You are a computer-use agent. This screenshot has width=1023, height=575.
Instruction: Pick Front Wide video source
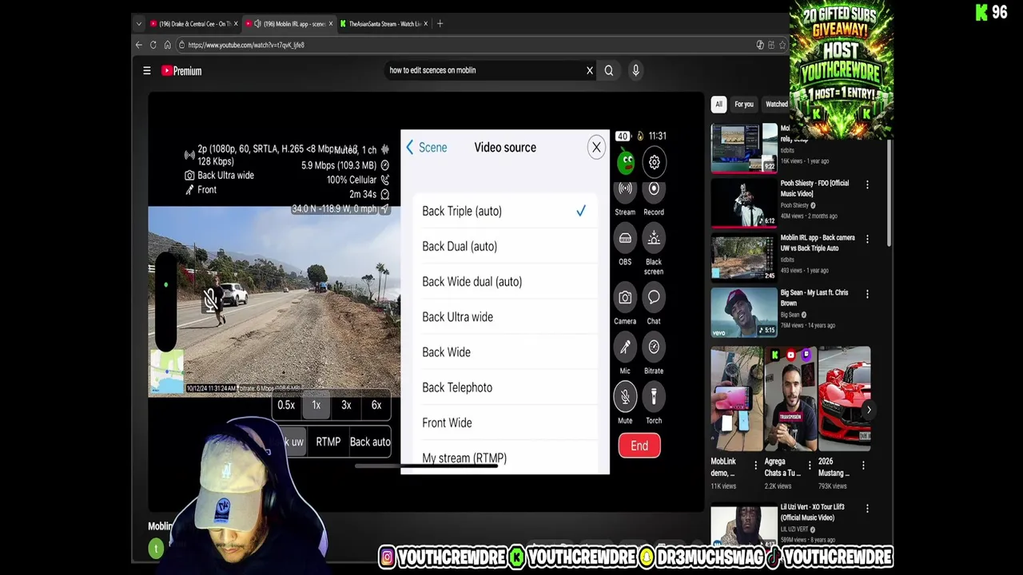click(x=505, y=422)
